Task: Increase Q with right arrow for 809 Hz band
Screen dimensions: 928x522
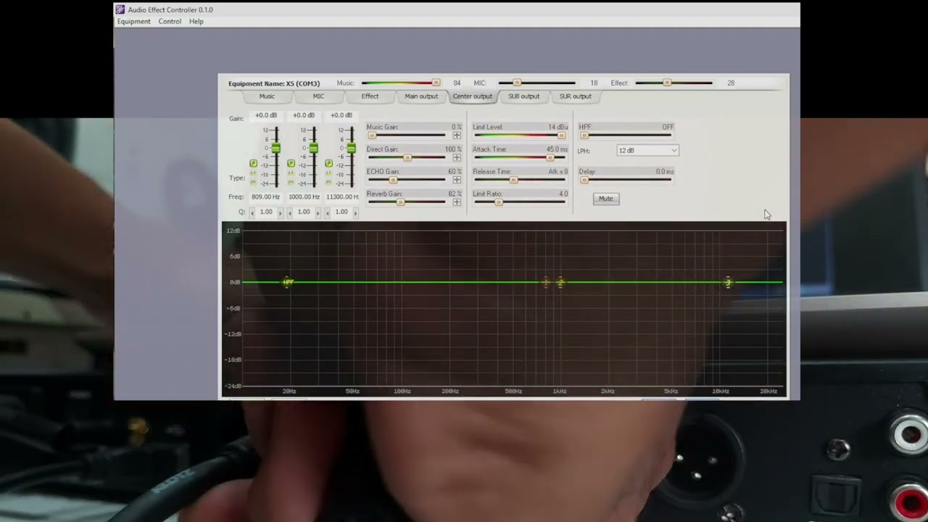Action: click(x=281, y=212)
